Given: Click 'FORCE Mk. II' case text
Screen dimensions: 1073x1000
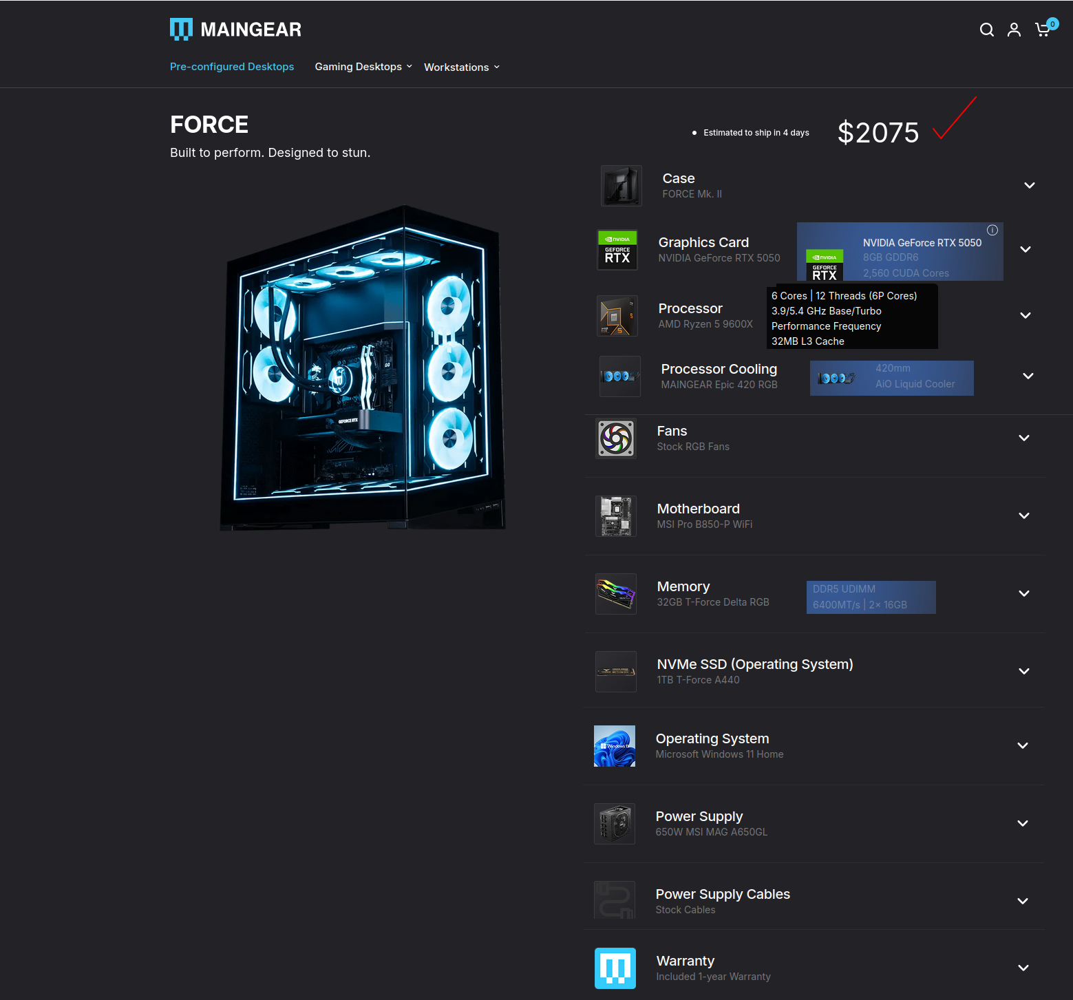Looking at the screenshot, I should [692, 194].
